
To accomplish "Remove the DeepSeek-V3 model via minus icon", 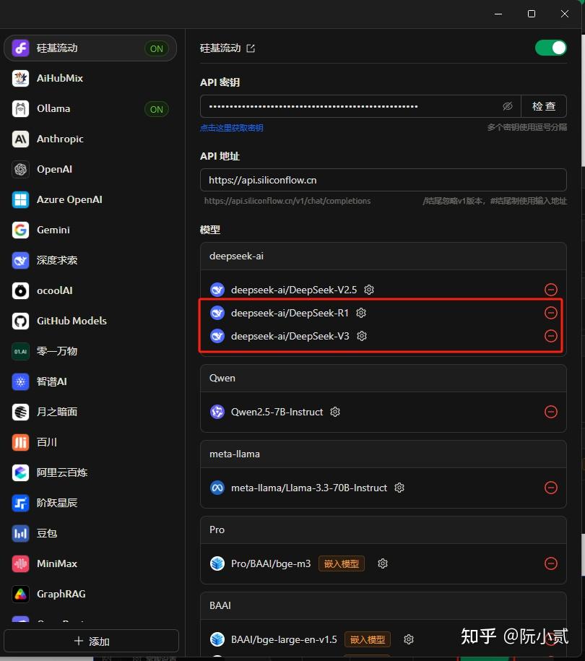I will [x=551, y=336].
